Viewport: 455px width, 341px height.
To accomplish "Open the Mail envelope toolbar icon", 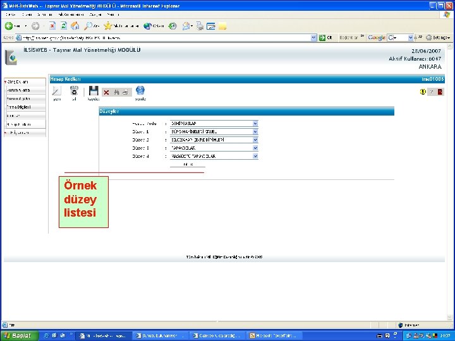I will [x=186, y=26].
